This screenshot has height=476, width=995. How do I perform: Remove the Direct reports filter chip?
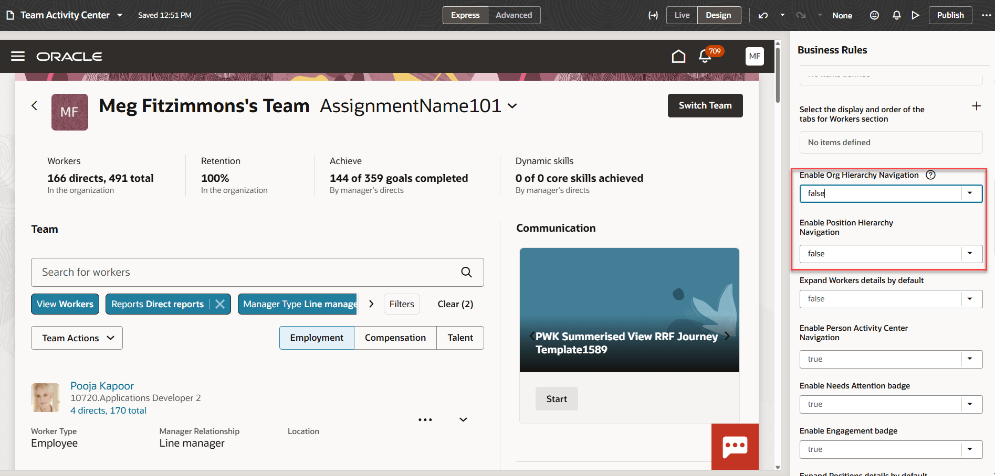[x=221, y=304]
